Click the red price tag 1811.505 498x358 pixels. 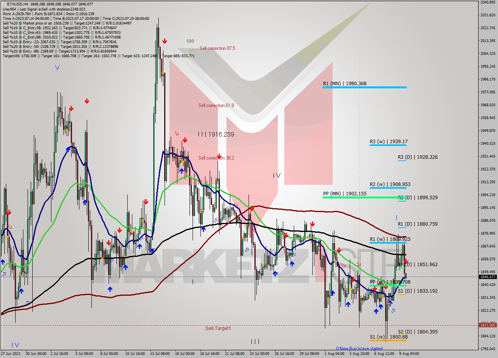[x=488, y=325]
